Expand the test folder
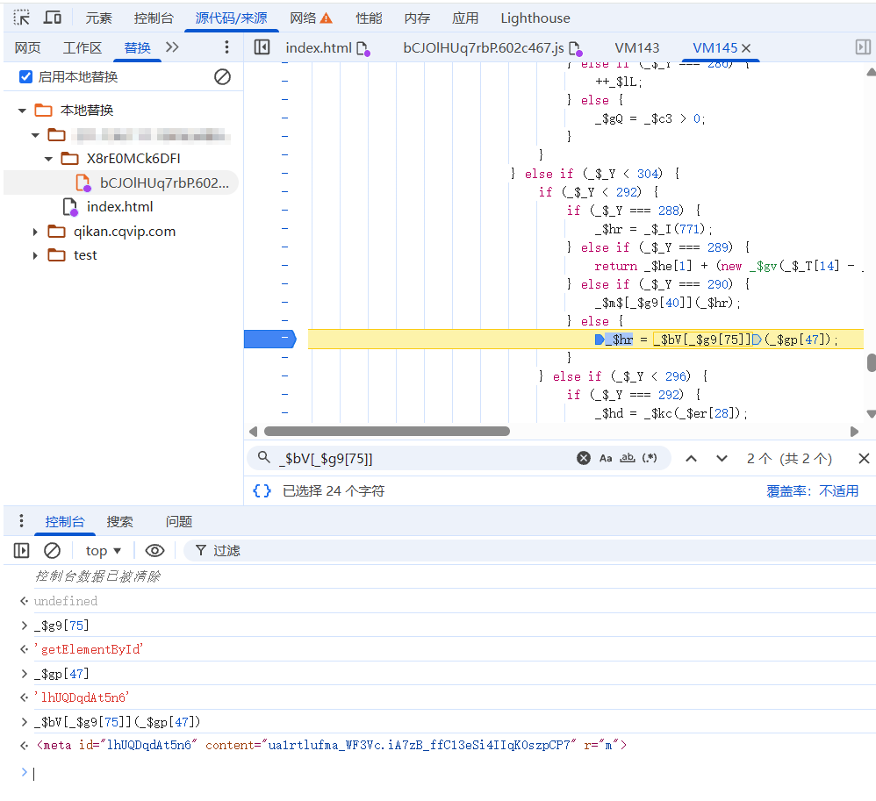The height and width of the screenshot is (801, 876). (35, 255)
